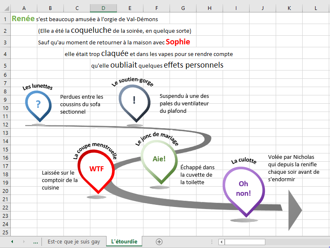Select the green Aie! pin shape

click(159, 159)
